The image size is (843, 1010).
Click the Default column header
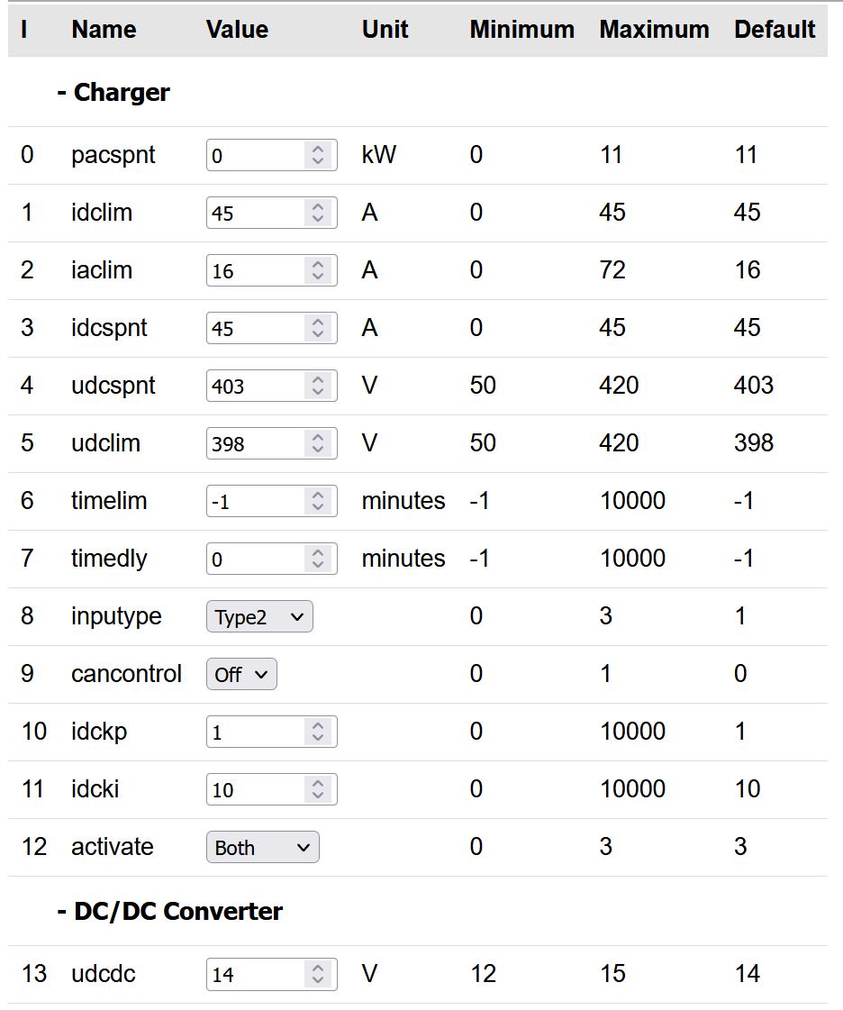[775, 30]
